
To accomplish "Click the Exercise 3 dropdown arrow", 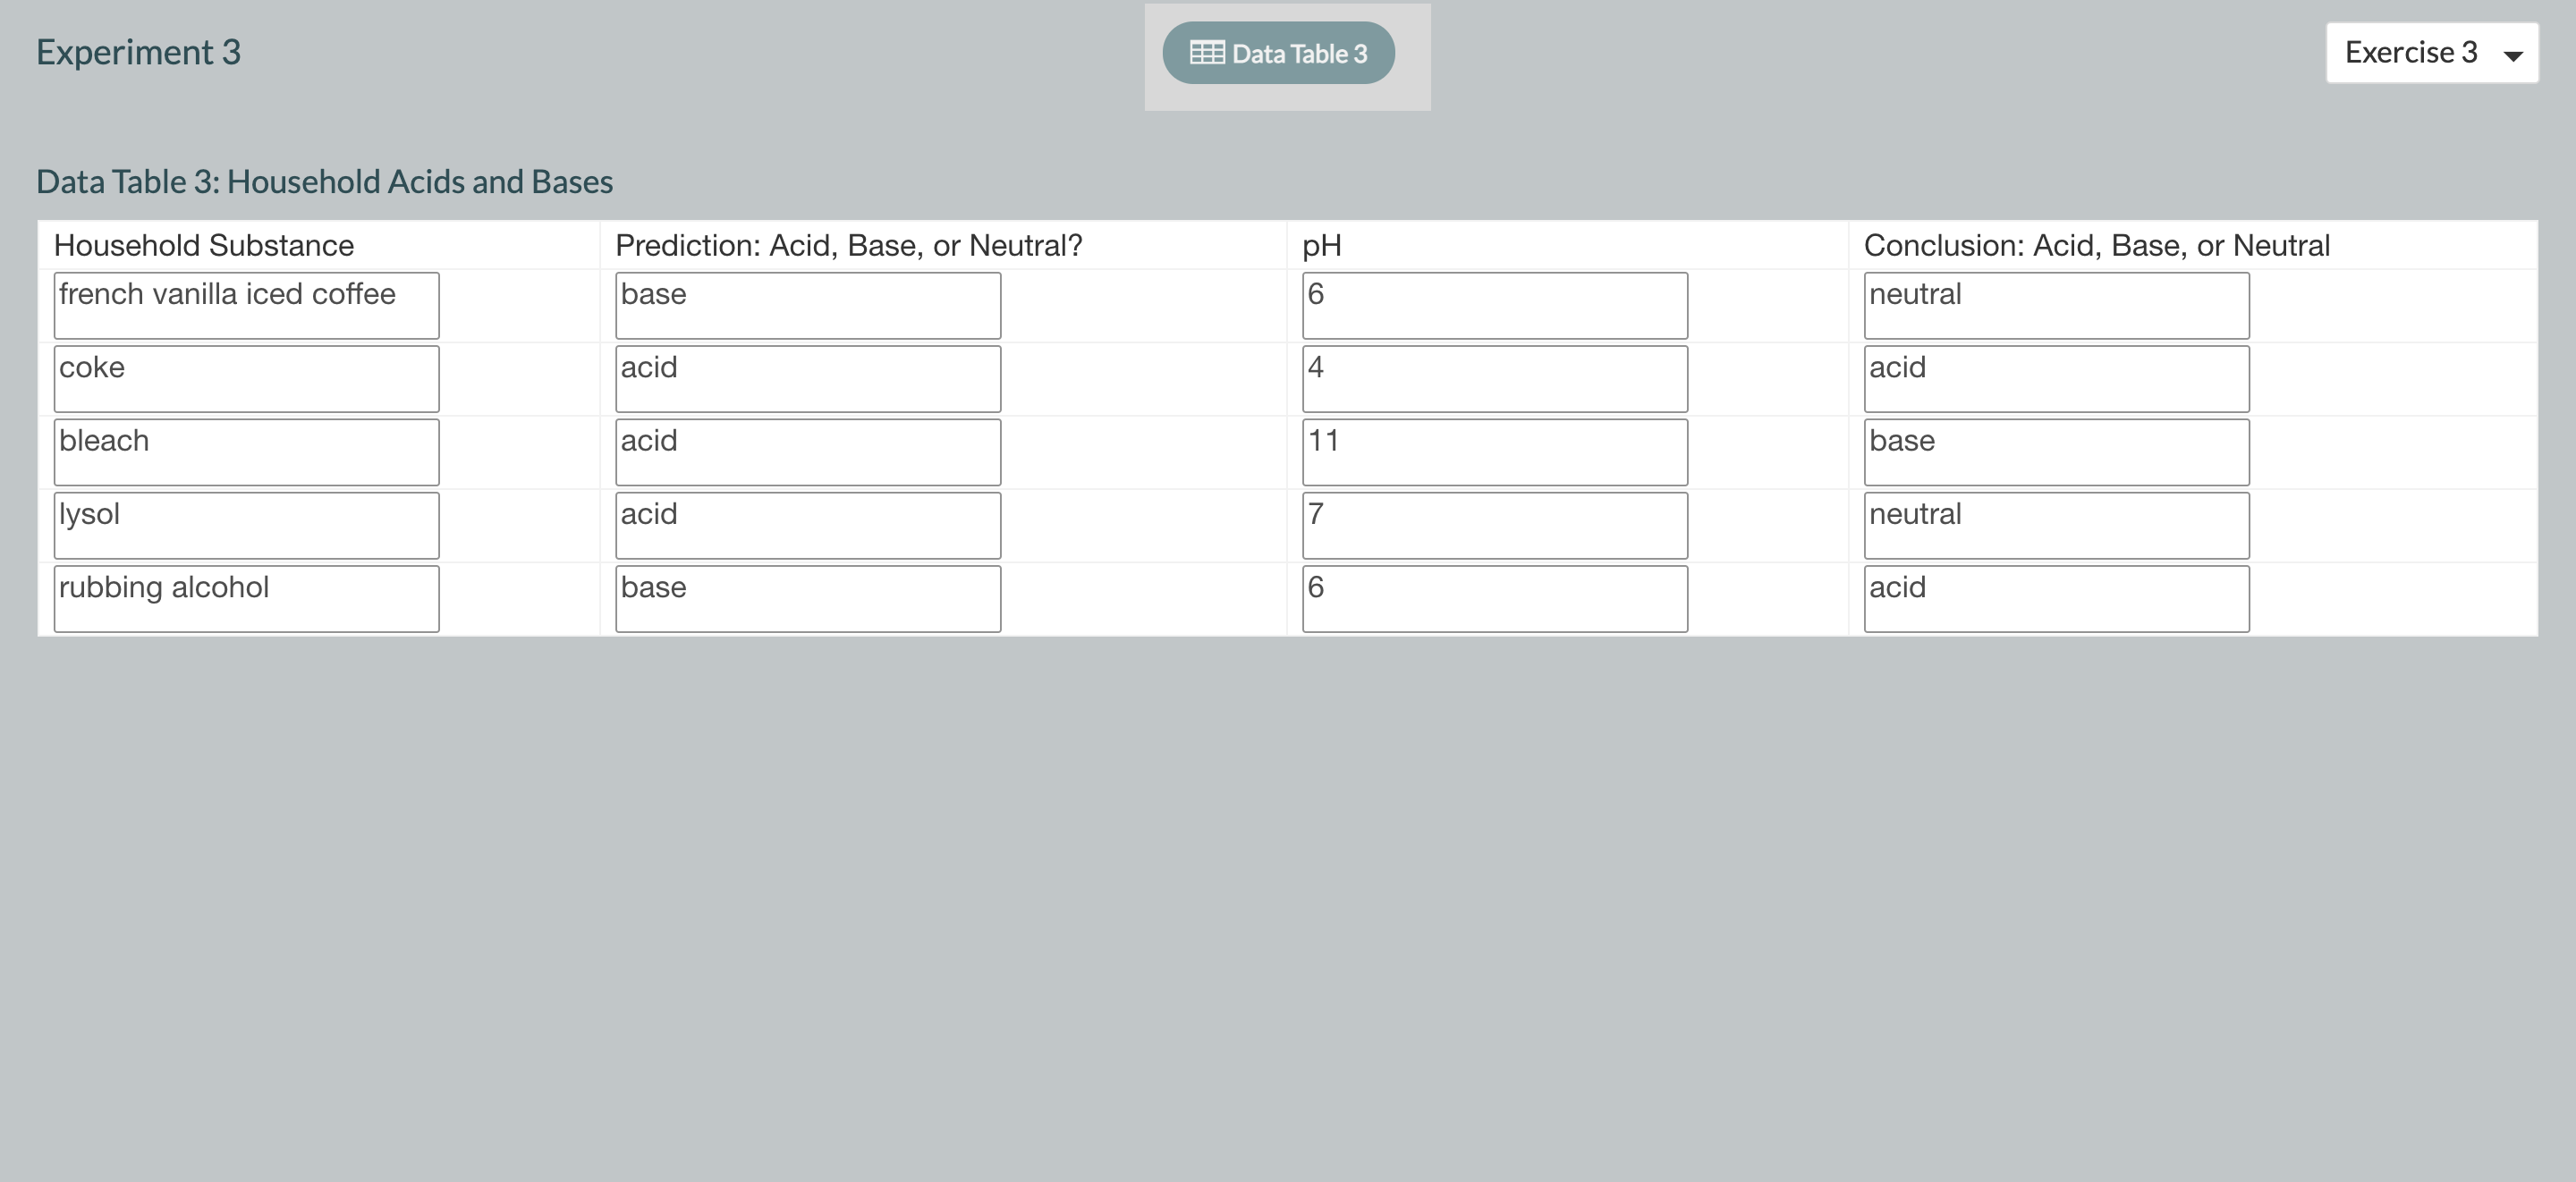I will point(2512,56).
